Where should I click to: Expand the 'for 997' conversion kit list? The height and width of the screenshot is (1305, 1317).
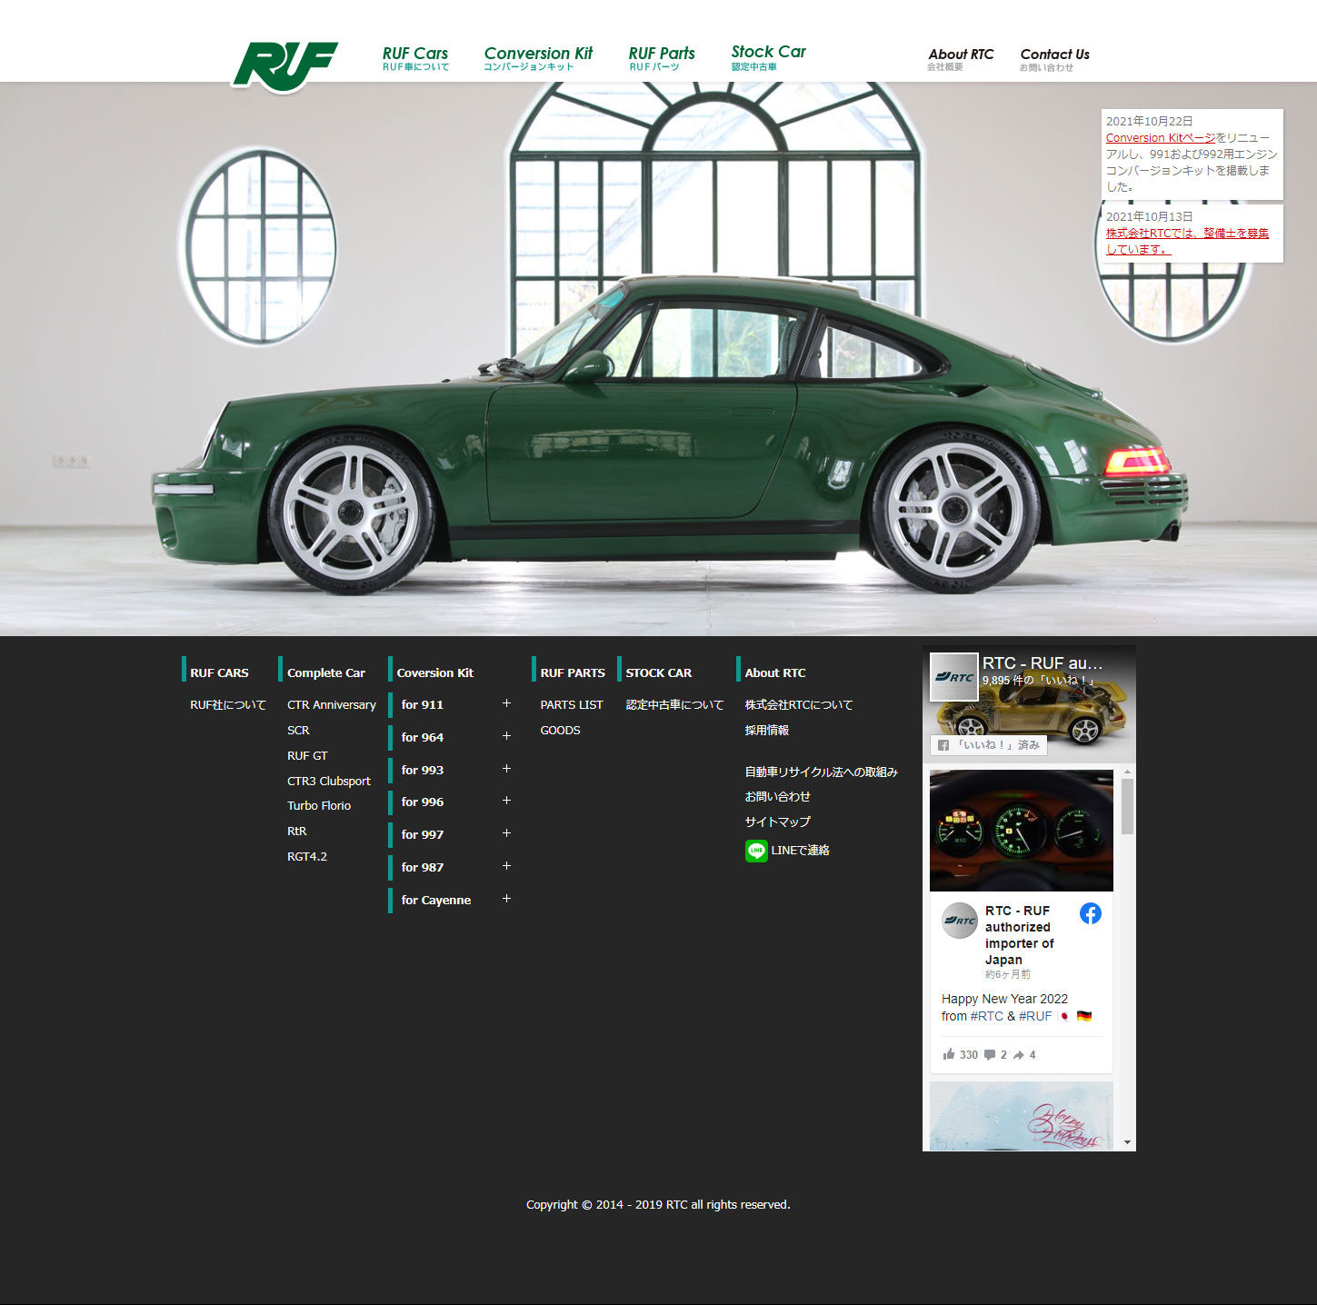506,833
